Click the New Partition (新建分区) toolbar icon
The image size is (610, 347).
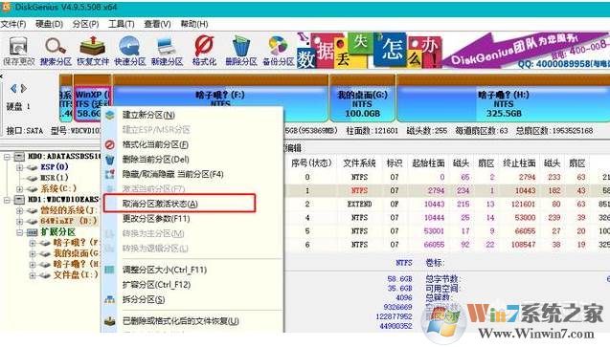coord(167,51)
